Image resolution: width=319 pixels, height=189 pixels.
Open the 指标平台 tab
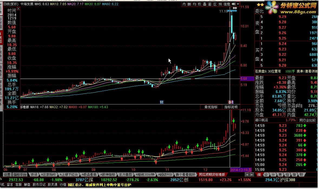20,175
